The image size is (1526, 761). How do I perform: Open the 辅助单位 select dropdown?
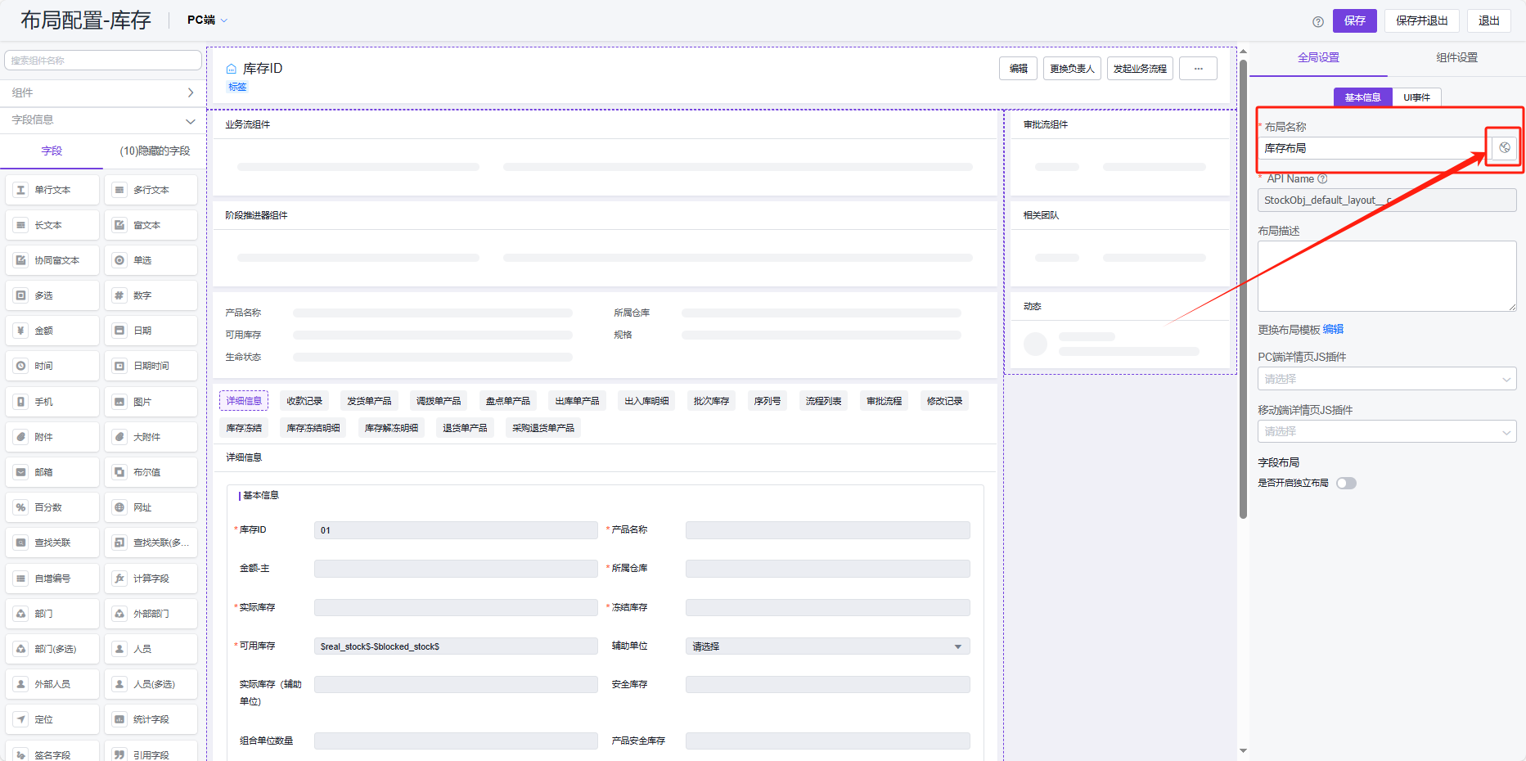[827, 646]
